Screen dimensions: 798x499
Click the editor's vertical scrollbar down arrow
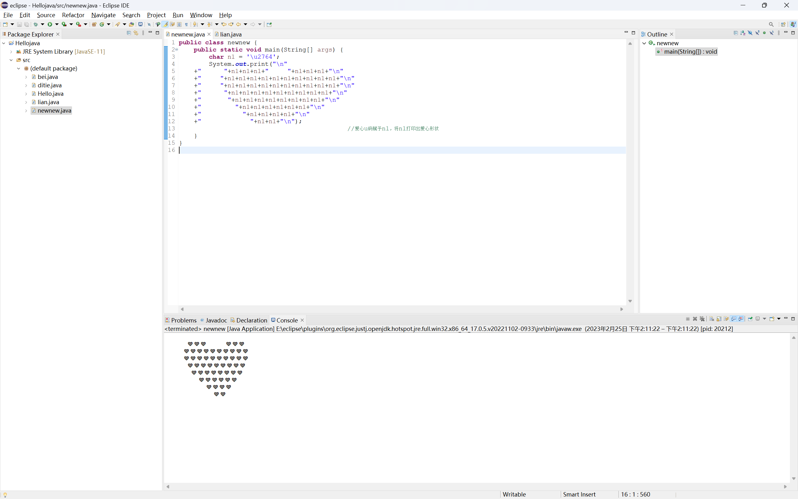pyautogui.click(x=630, y=301)
